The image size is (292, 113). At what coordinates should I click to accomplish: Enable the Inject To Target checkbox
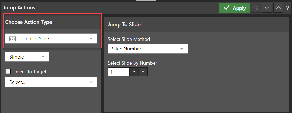click(8, 71)
